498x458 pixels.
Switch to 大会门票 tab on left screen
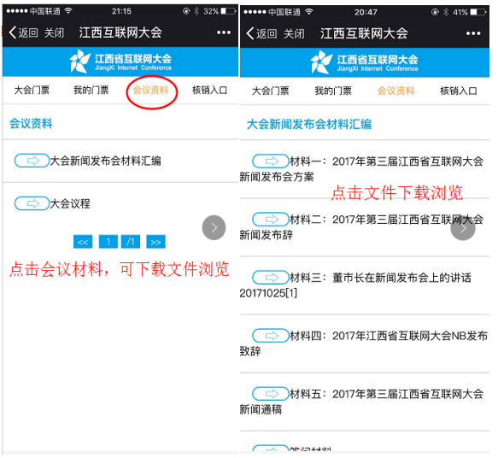click(32, 91)
